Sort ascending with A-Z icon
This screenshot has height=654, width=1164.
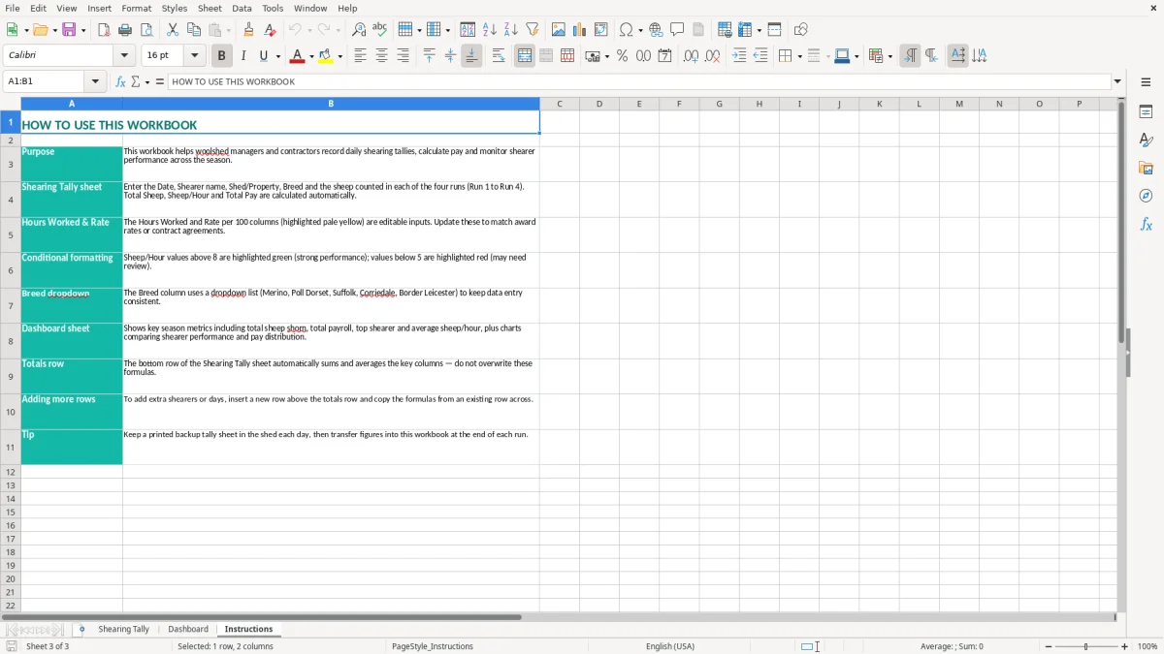coord(489,30)
